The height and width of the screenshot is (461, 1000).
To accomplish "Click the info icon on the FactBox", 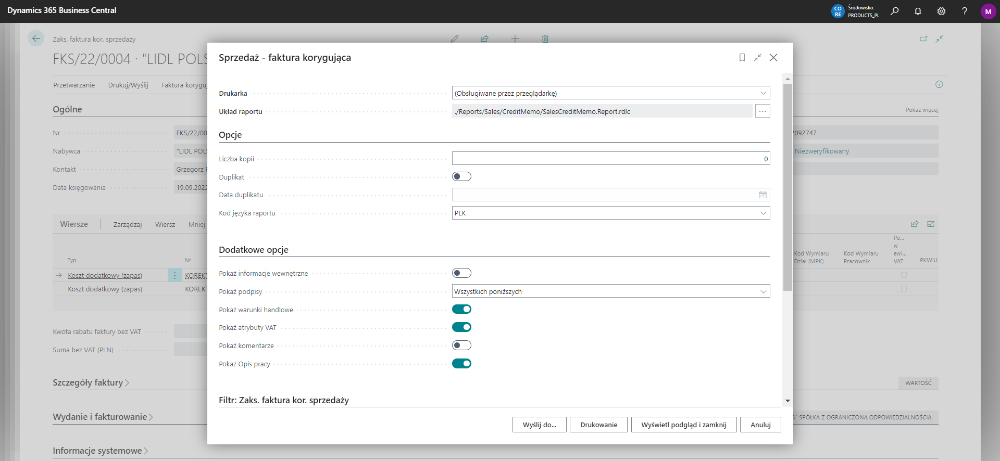I will coord(939,84).
